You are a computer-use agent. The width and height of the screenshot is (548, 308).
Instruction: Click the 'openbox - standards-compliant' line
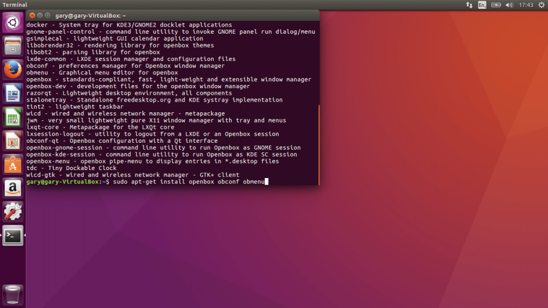169,79
